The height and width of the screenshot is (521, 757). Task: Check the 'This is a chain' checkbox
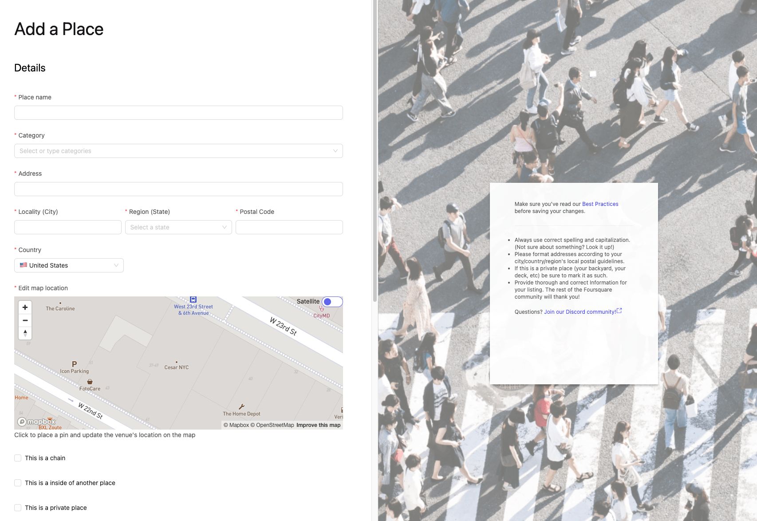(18, 458)
